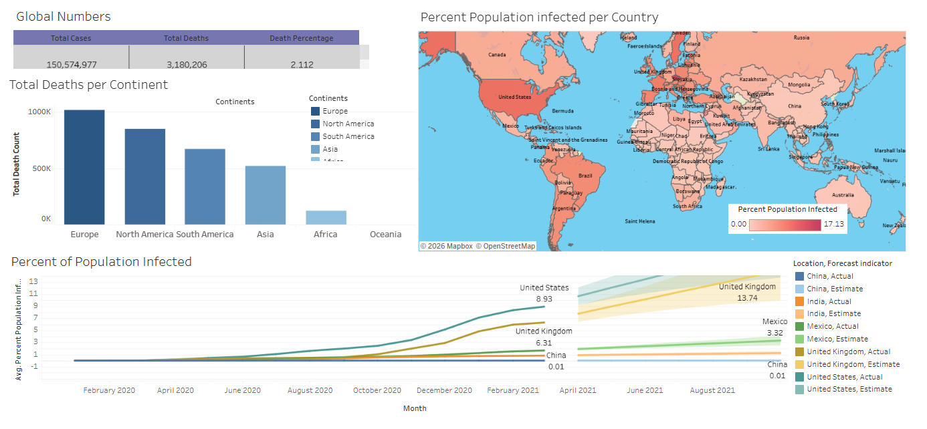Click the Total Cases column header
Screen dimensions: 927x429
(71, 38)
